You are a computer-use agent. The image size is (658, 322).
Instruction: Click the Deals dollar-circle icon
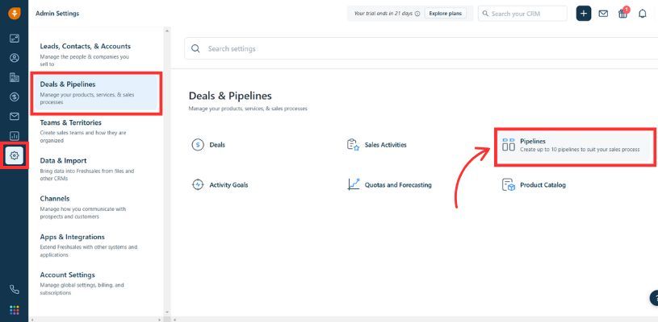(198, 145)
